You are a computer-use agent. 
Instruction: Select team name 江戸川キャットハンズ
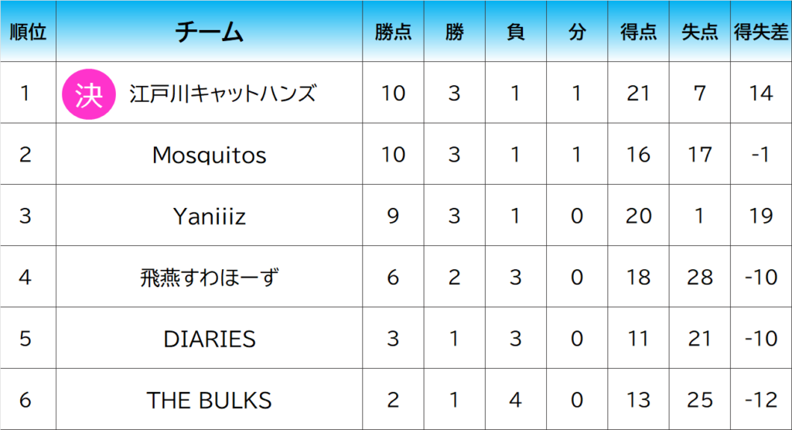click(x=223, y=94)
